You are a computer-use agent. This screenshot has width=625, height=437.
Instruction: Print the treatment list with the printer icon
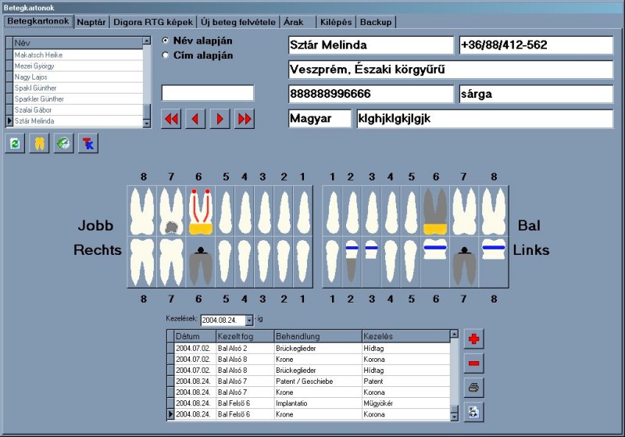pos(473,387)
